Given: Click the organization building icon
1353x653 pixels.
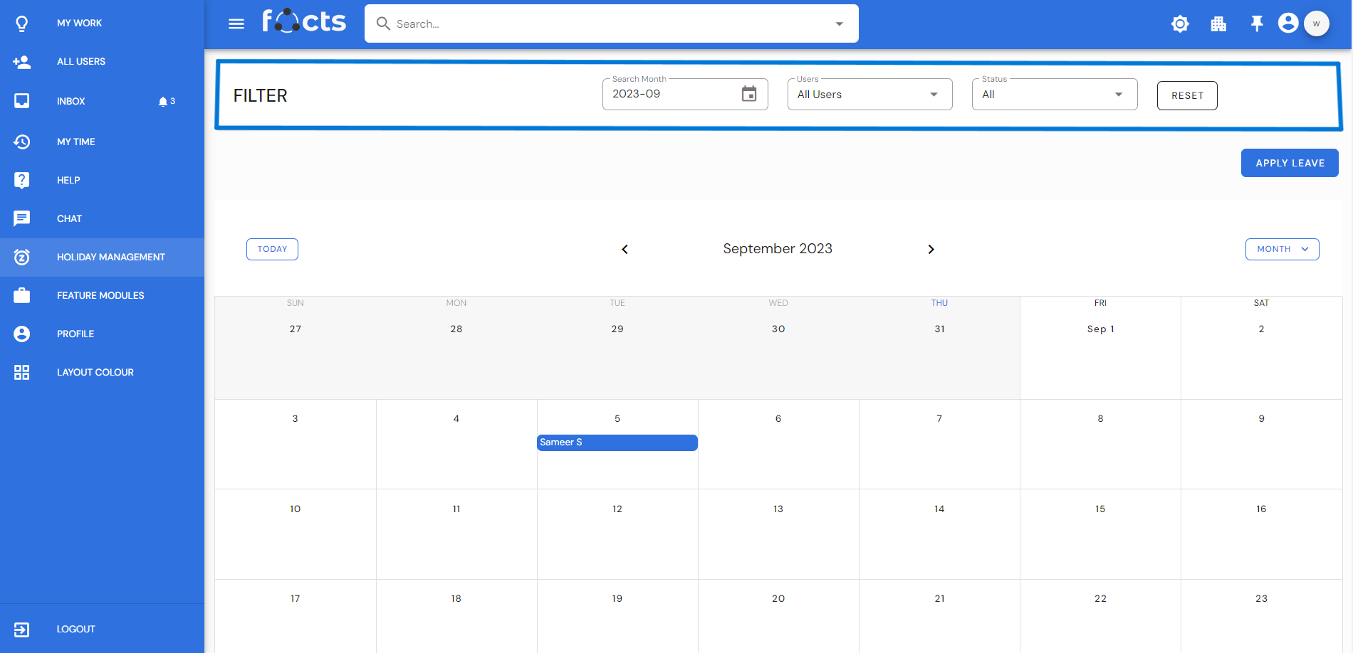Looking at the screenshot, I should [1218, 24].
